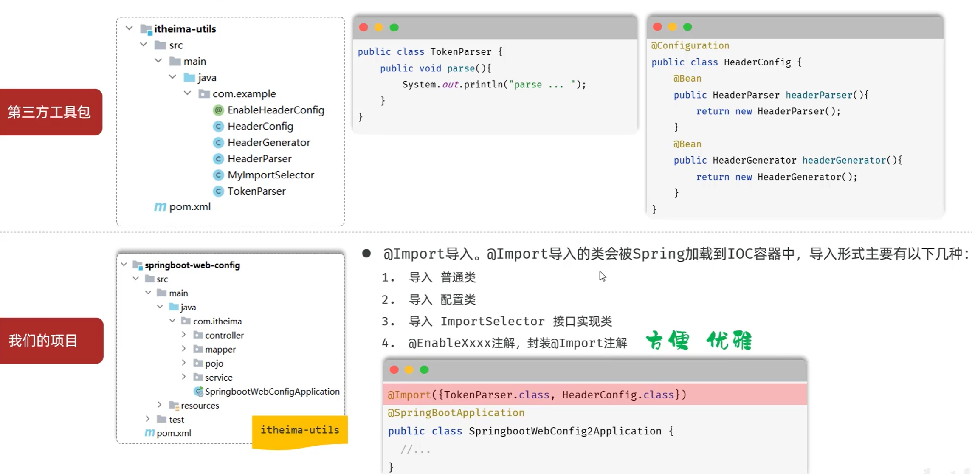The image size is (972, 474).
Task: Collapse the src folder under itheima-utils
Action: pos(144,45)
